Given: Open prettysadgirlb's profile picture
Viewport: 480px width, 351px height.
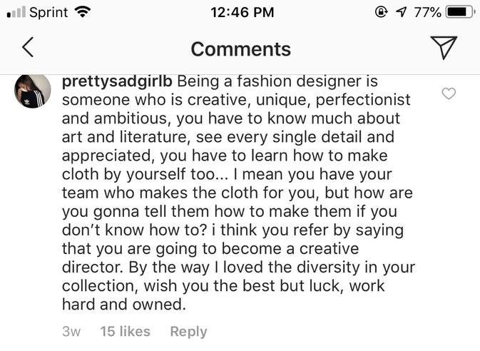Looking at the screenshot, I should tap(33, 91).
